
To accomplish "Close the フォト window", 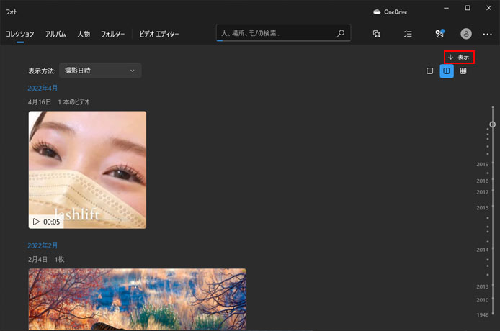I will (489, 8).
